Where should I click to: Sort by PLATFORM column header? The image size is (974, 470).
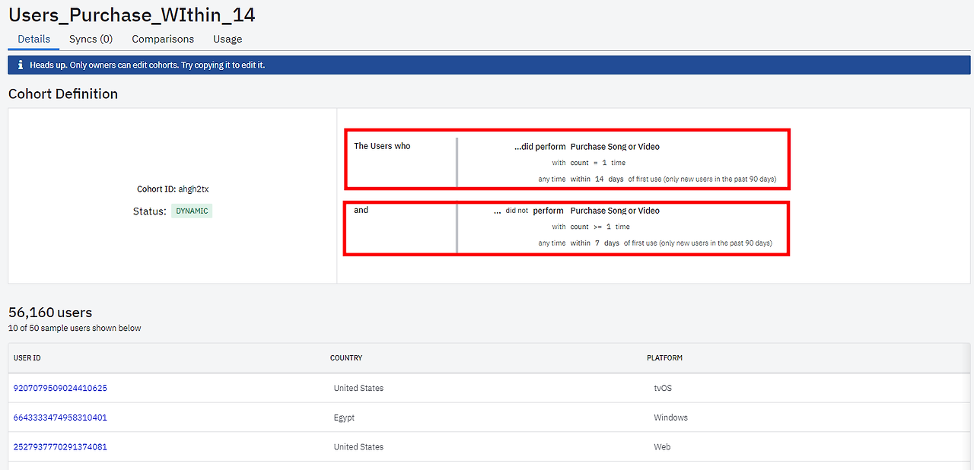[665, 358]
